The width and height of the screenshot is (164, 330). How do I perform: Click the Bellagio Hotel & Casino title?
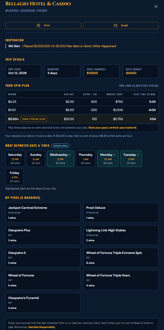pyautogui.click(x=38, y=4)
